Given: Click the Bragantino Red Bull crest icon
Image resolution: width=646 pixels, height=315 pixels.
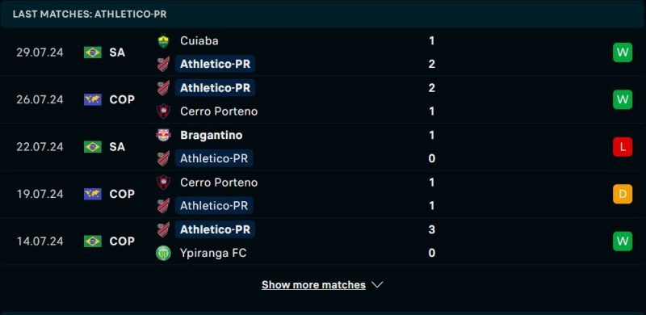Looking at the screenshot, I should click(x=164, y=135).
